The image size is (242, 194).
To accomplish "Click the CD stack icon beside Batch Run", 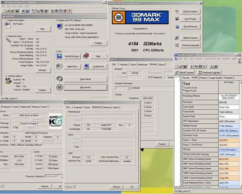I will click(x=59, y=66).
